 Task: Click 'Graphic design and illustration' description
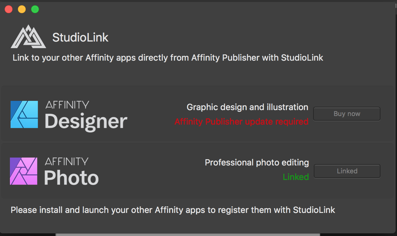[247, 107]
